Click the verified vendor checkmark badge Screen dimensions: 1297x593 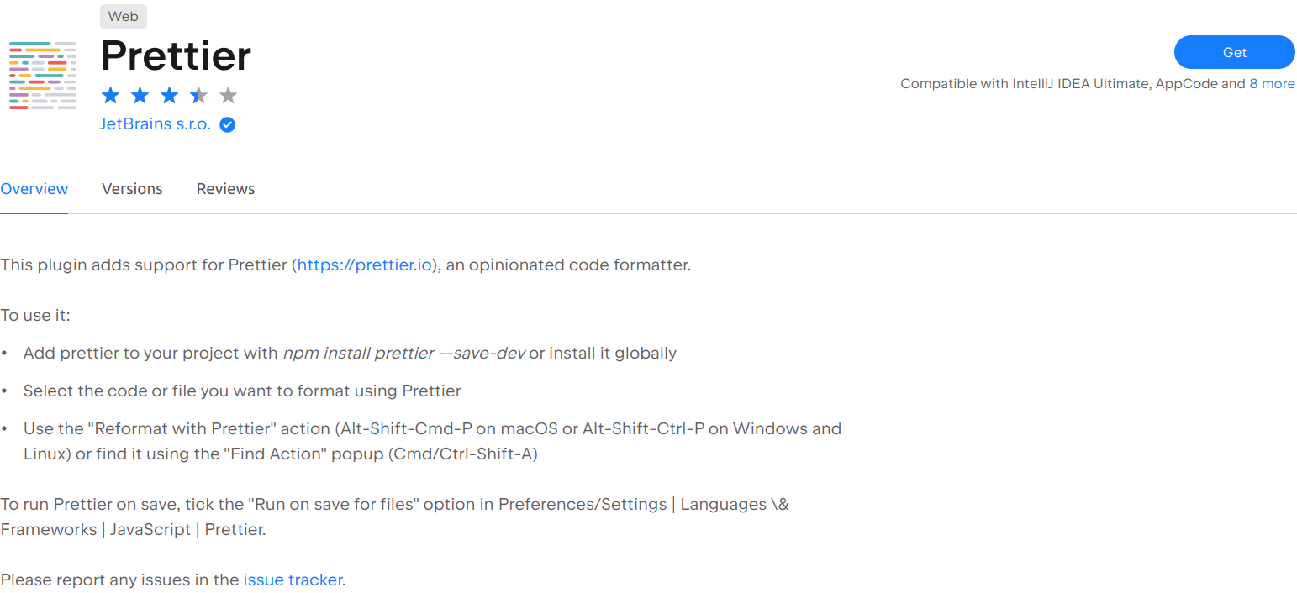click(x=227, y=125)
